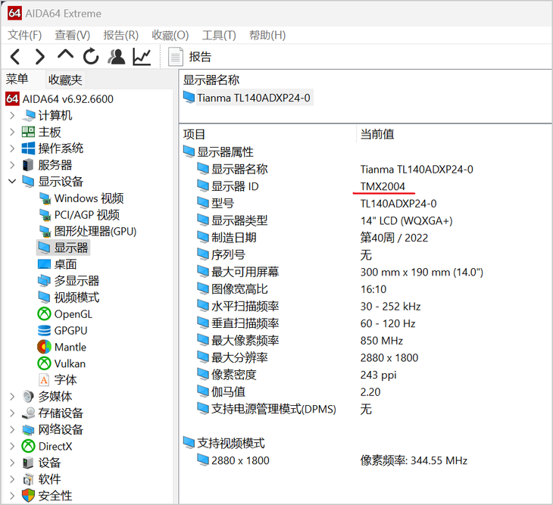Click the 设备 device icon
This screenshot has height=505, width=553.
pos(28,463)
